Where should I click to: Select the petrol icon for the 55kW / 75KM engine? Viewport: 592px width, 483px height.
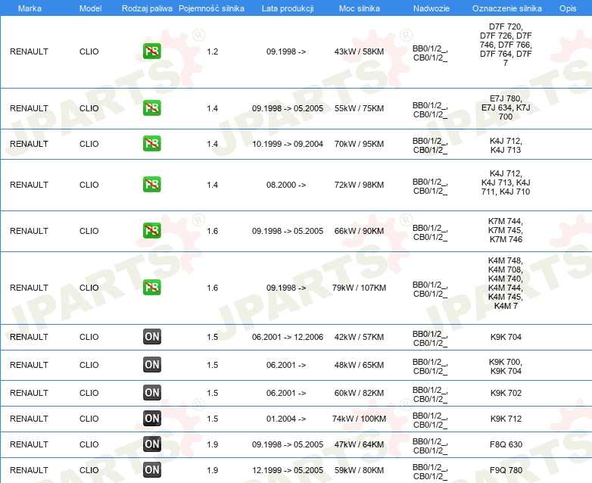[x=151, y=108]
